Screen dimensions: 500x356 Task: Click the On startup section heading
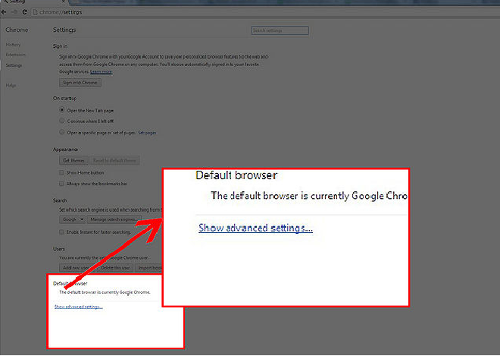tap(64, 99)
